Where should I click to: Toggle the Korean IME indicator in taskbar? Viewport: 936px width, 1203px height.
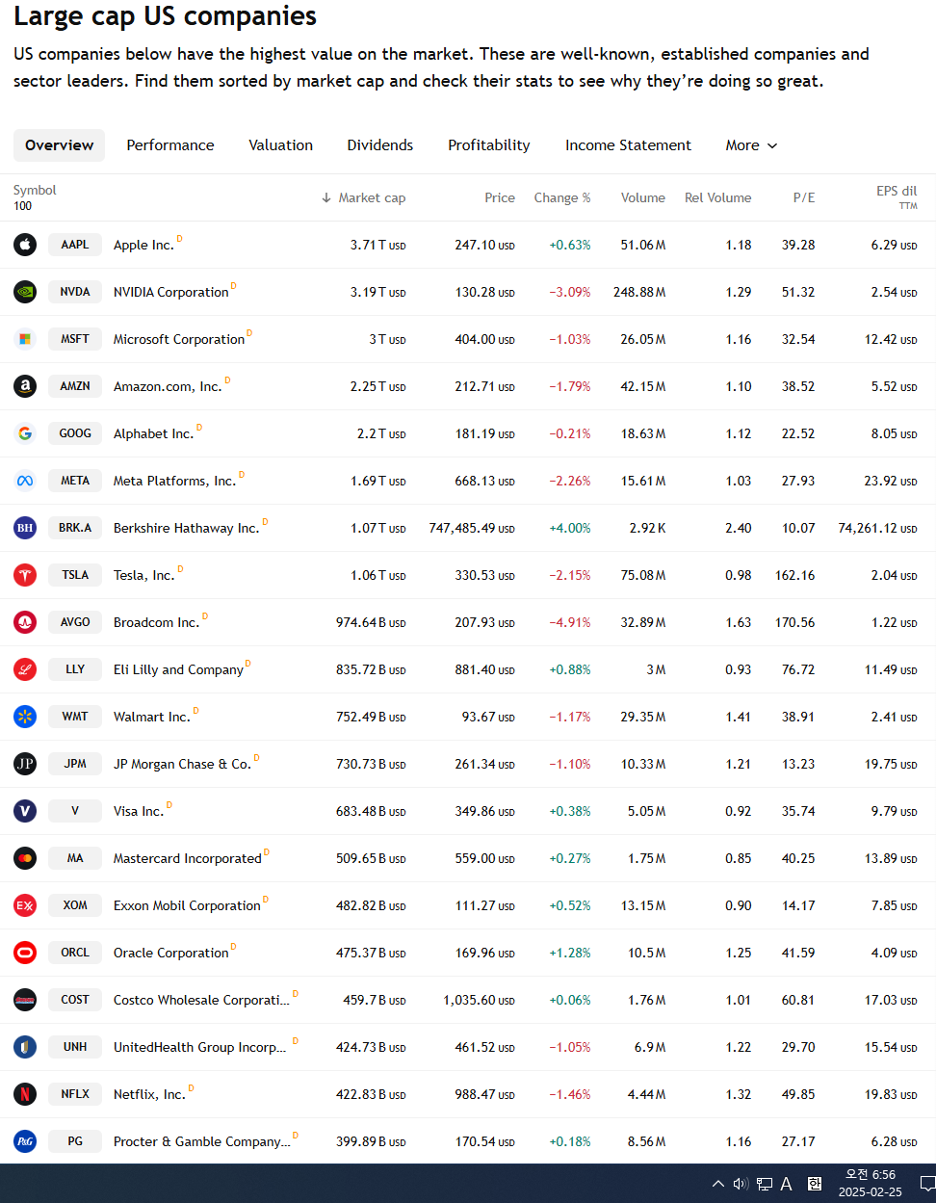point(815,1184)
